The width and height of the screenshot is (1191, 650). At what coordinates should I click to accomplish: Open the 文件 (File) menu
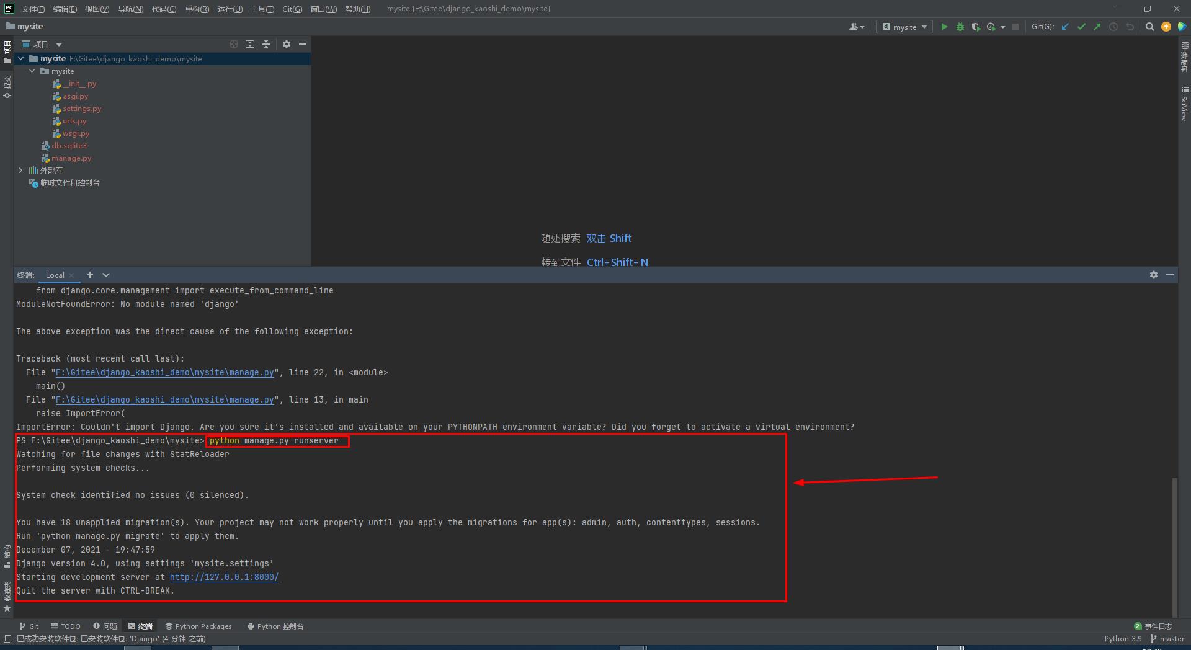(33, 9)
